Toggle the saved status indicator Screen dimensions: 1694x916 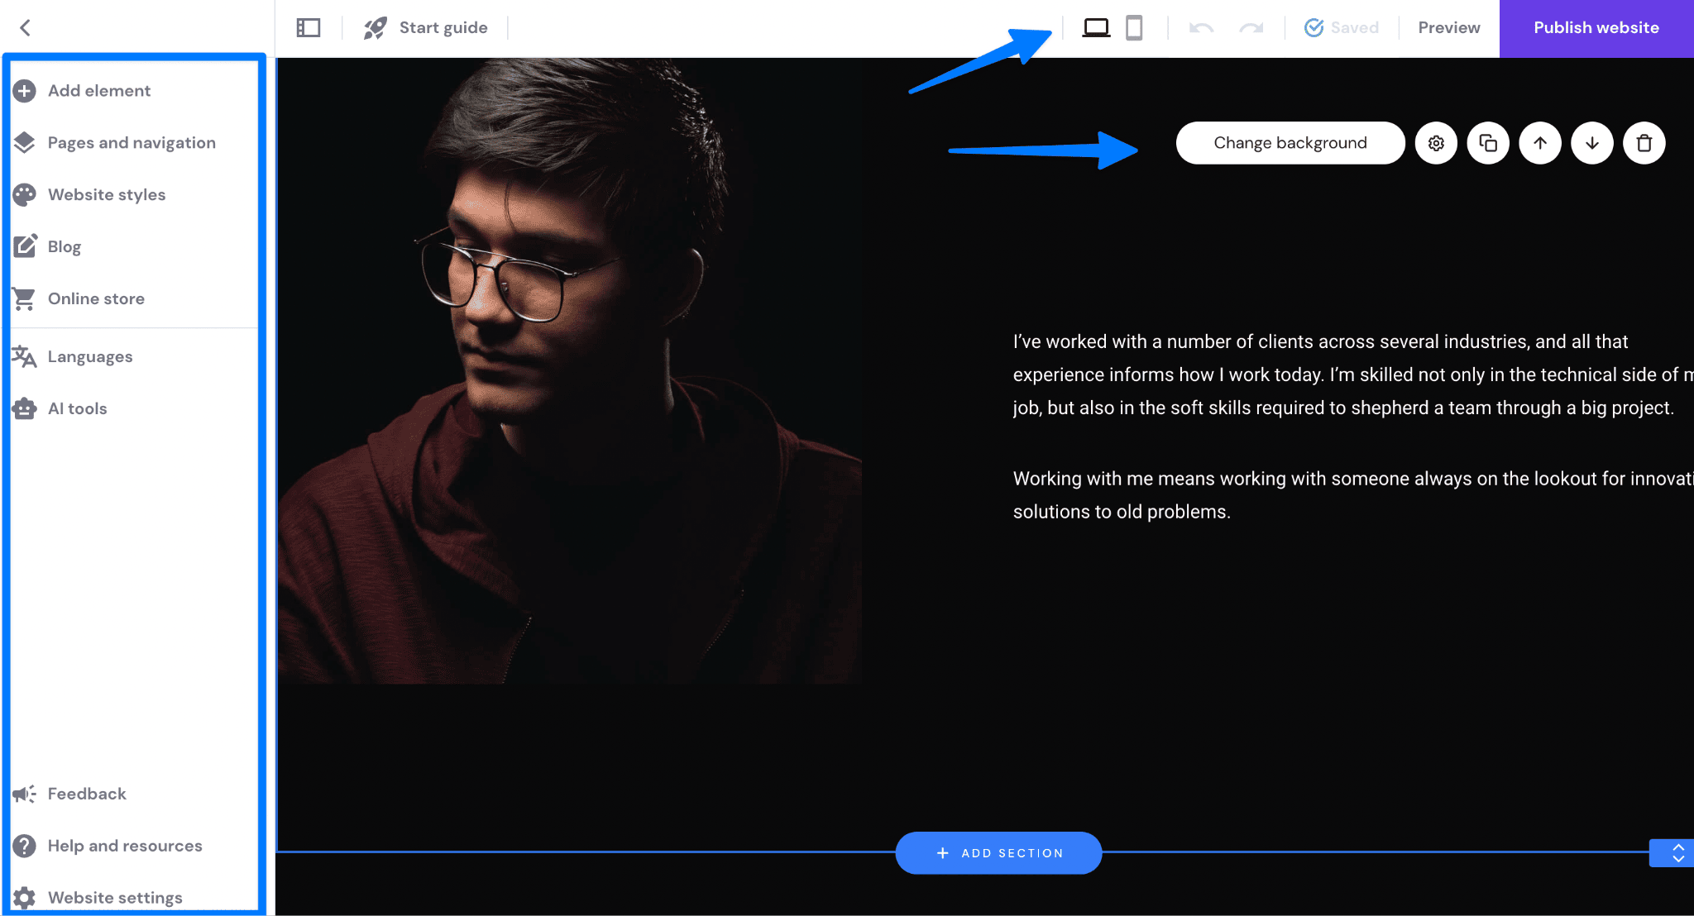click(1342, 28)
